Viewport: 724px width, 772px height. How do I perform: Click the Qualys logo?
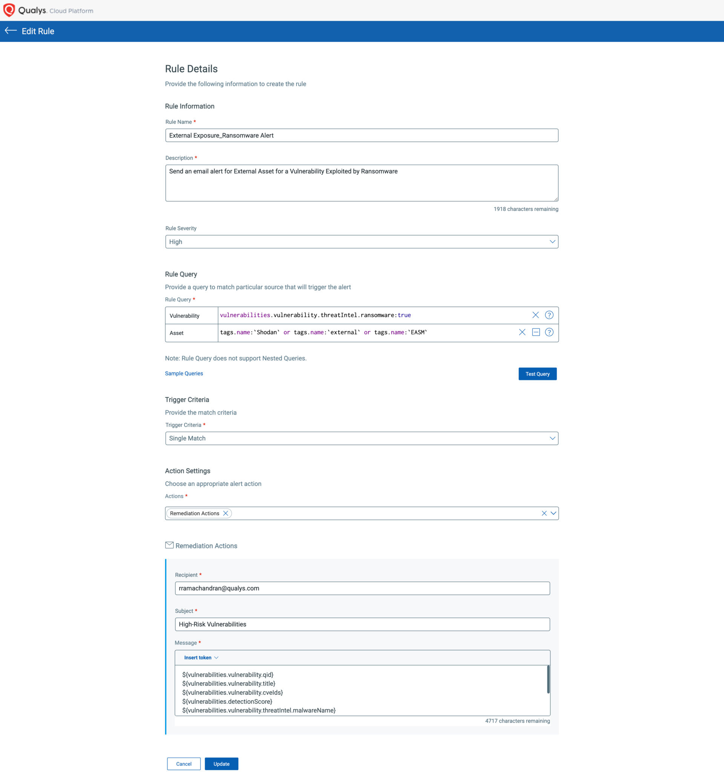coord(10,10)
